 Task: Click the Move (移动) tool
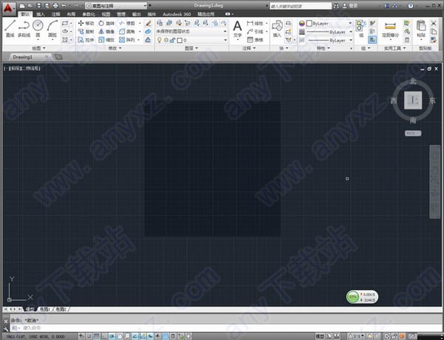tap(86, 23)
